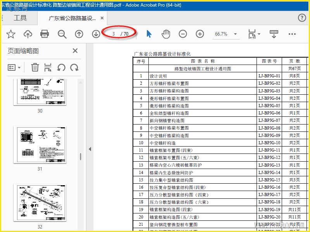Select page 32 thumbnail

[x=40, y=203]
